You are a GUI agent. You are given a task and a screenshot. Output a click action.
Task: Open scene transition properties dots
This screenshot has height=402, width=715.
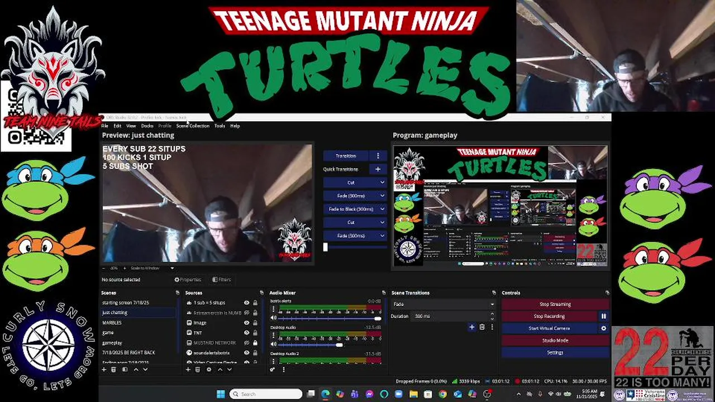[491, 327]
